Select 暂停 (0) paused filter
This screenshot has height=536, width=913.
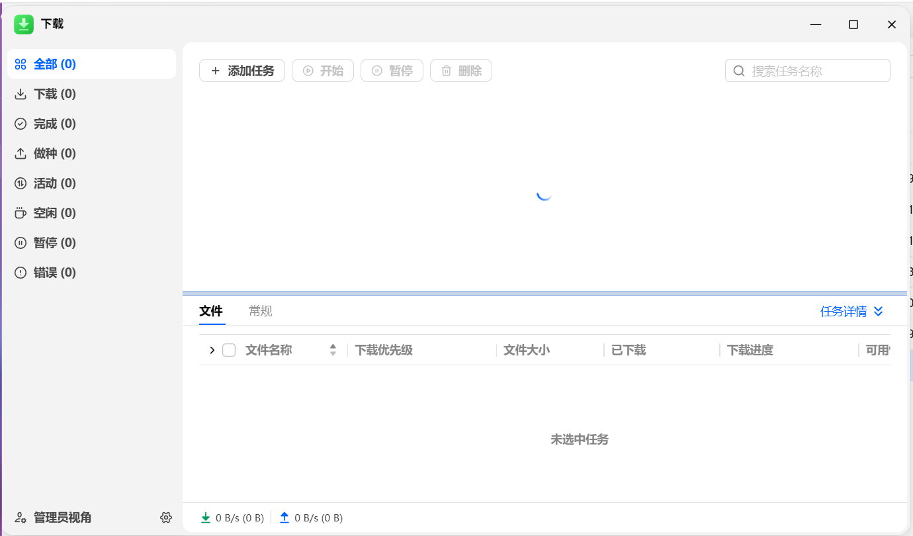tap(91, 243)
